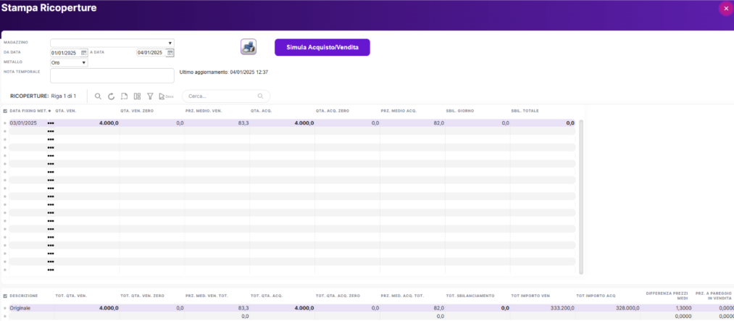Open the Docs icon in toolbar
734x321 pixels.
click(x=166, y=96)
